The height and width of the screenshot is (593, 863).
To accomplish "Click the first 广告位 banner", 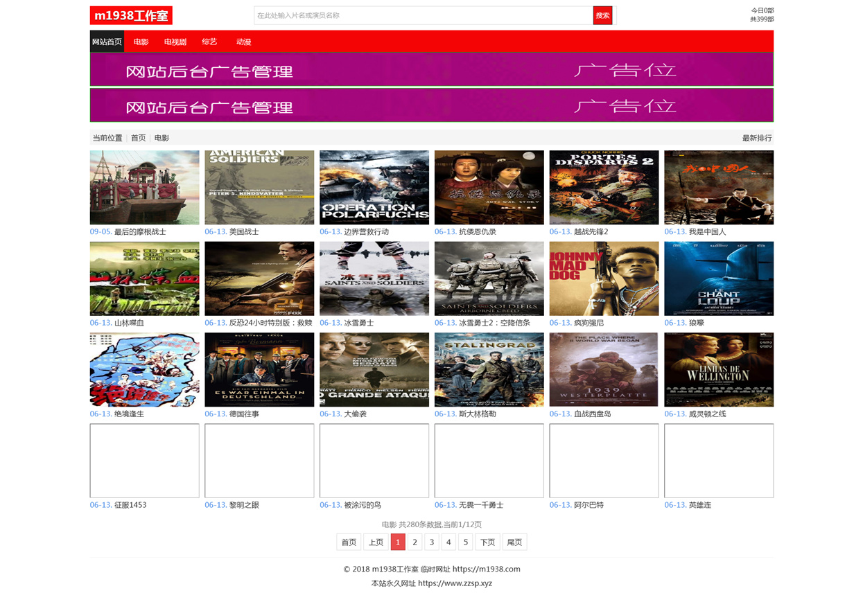I will click(x=431, y=69).
